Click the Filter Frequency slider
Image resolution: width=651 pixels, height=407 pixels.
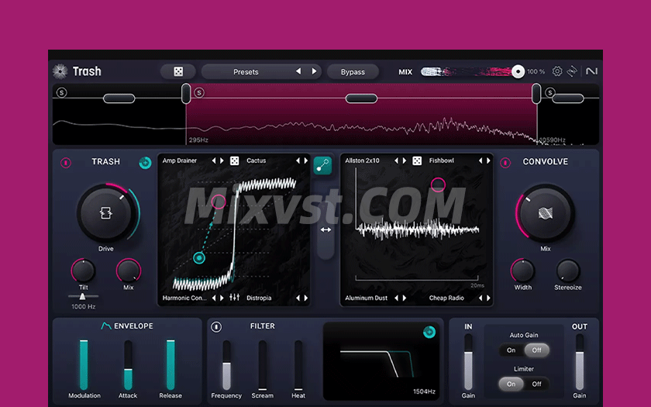[x=226, y=364]
